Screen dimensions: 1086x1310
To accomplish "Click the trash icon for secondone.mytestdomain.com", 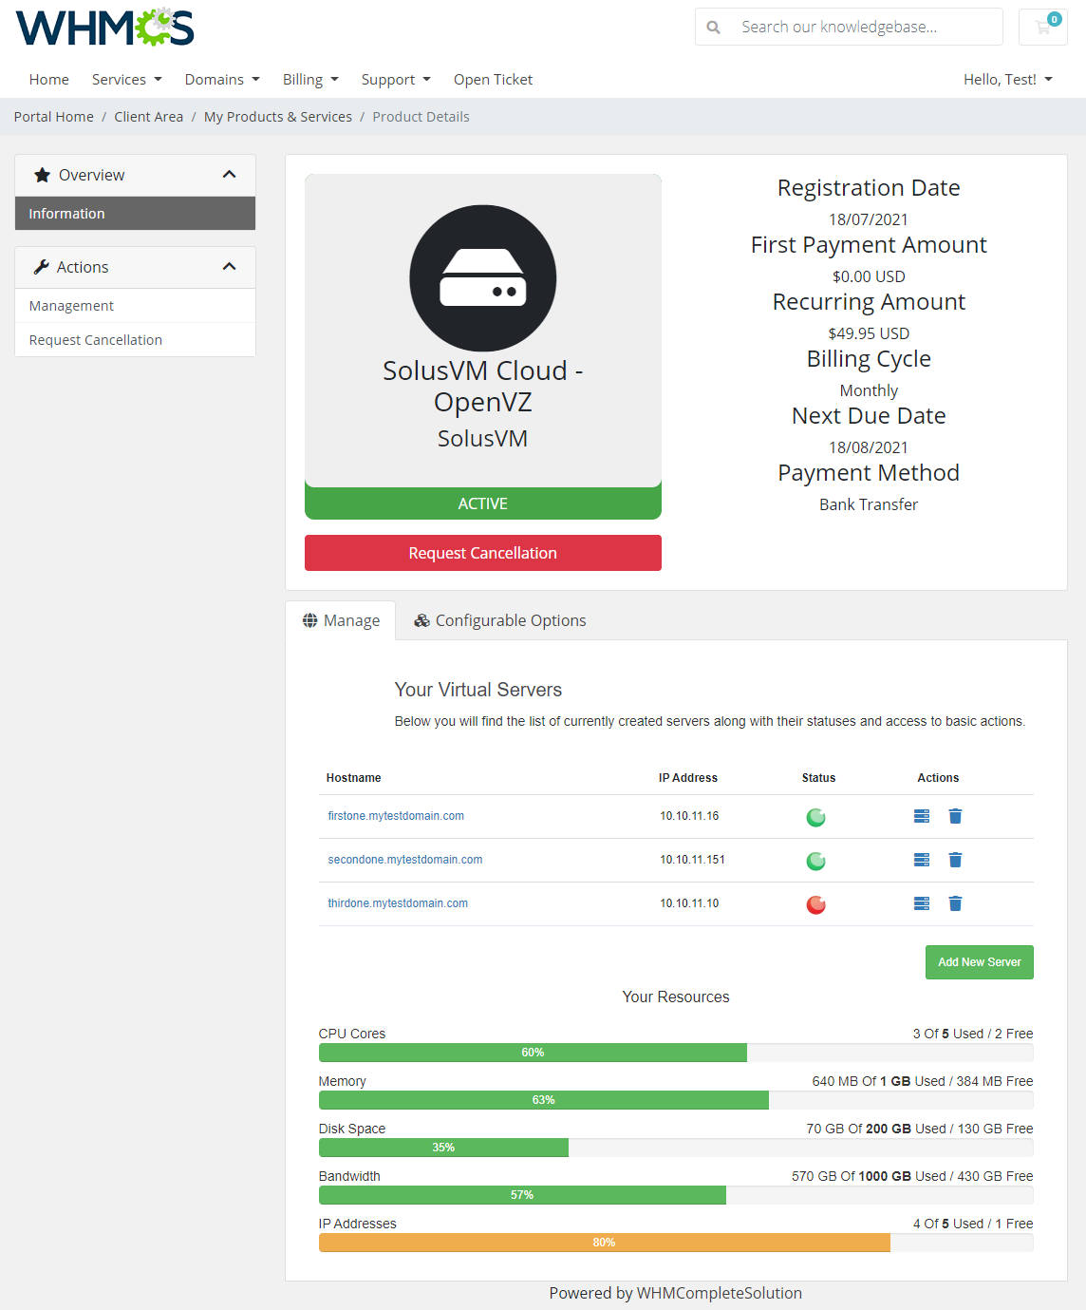I will coord(955,860).
